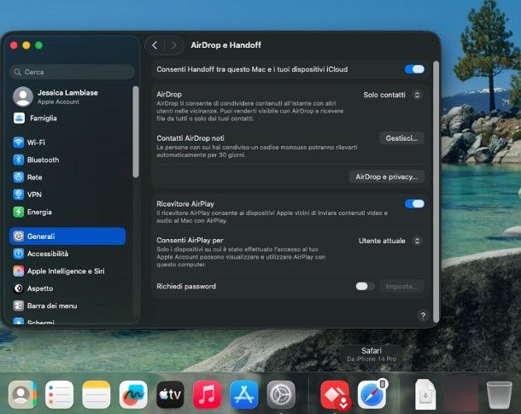Open Apple Intelligence e Siri row

tap(67, 271)
